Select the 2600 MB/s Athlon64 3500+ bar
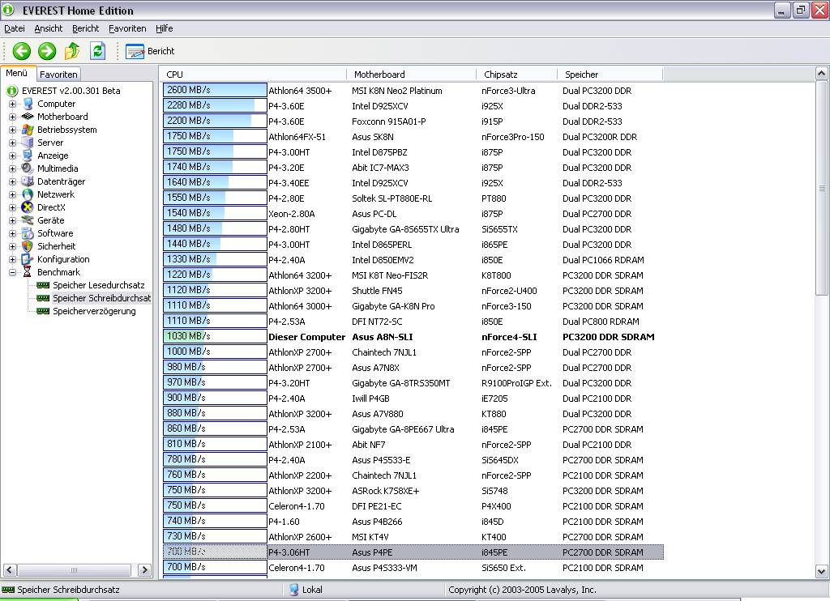Viewport: 830px width, 601px height. (x=215, y=90)
